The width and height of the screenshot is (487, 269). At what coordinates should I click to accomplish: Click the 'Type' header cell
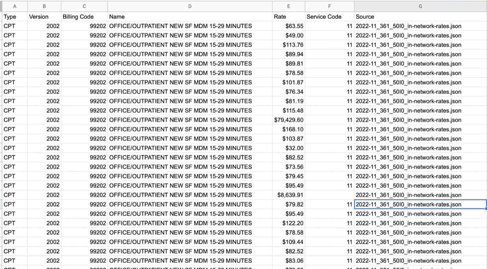coord(15,17)
